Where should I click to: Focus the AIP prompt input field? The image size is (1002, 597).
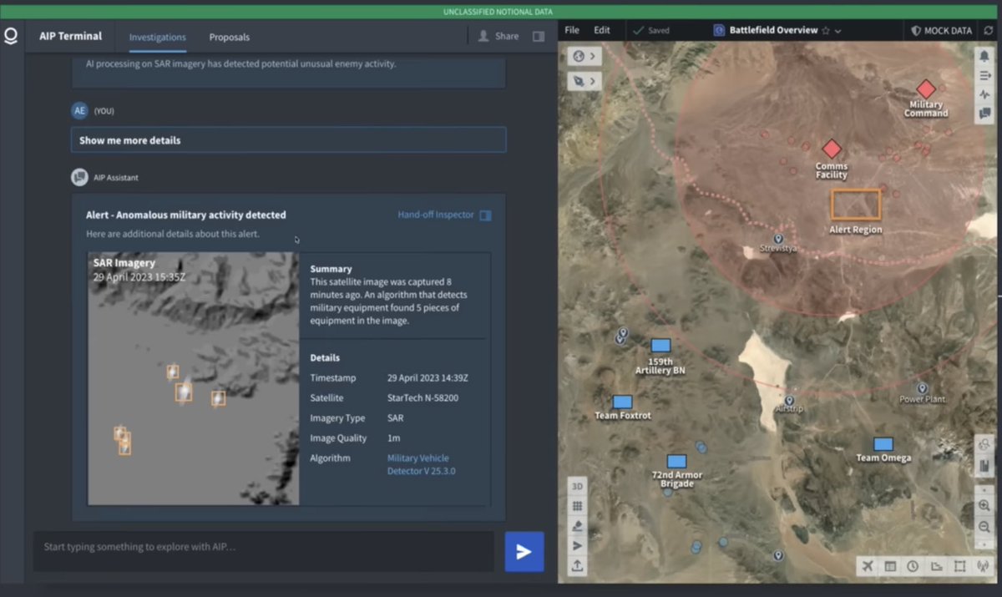[x=264, y=551]
